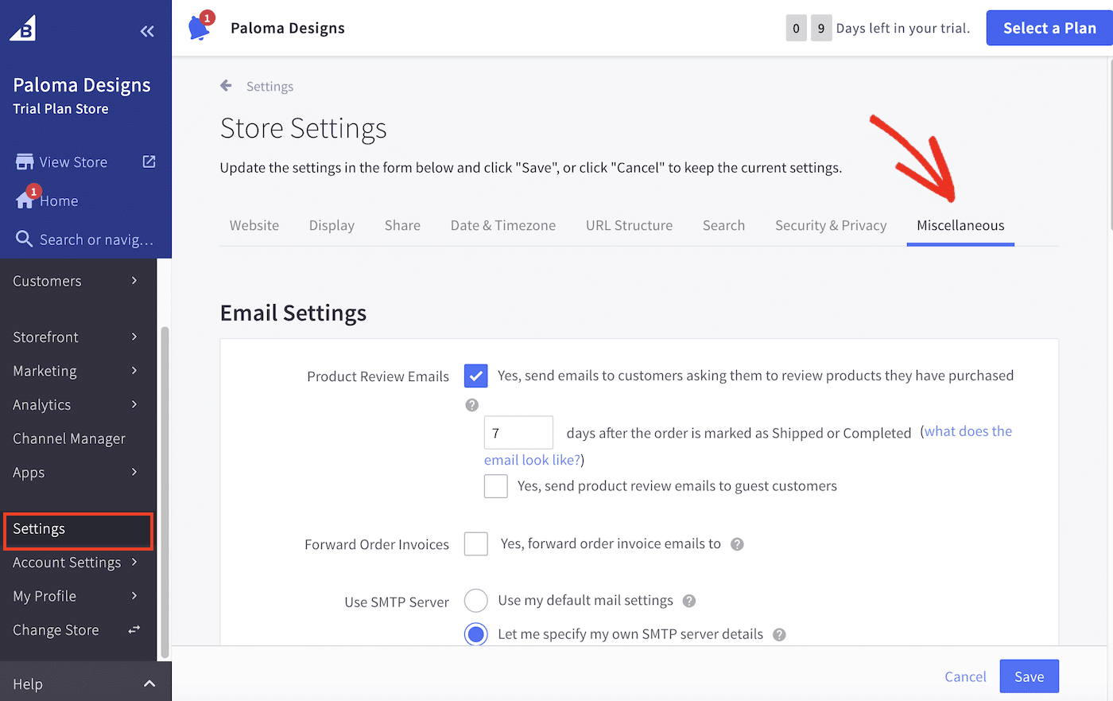Collapse the Help panel
1113x701 pixels.
[149, 683]
